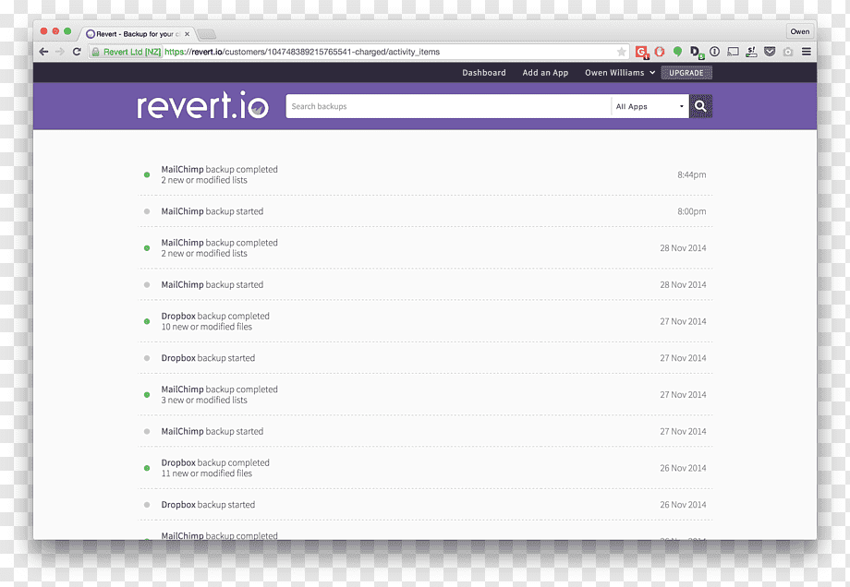Click the Pocket save icon
Viewport: 850px width, 587px height.
coord(770,52)
